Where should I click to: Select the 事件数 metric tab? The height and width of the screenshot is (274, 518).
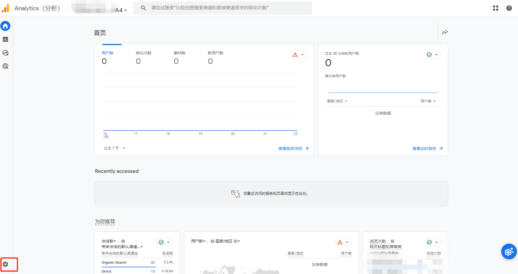[x=180, y=57]
